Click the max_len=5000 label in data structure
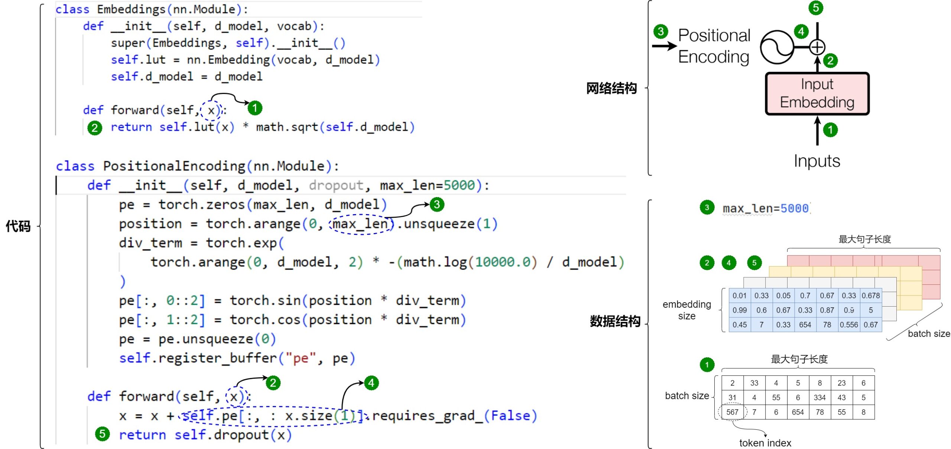Viewport: 951px width, 449px height. pyautogui.click(x=766, y=209)
